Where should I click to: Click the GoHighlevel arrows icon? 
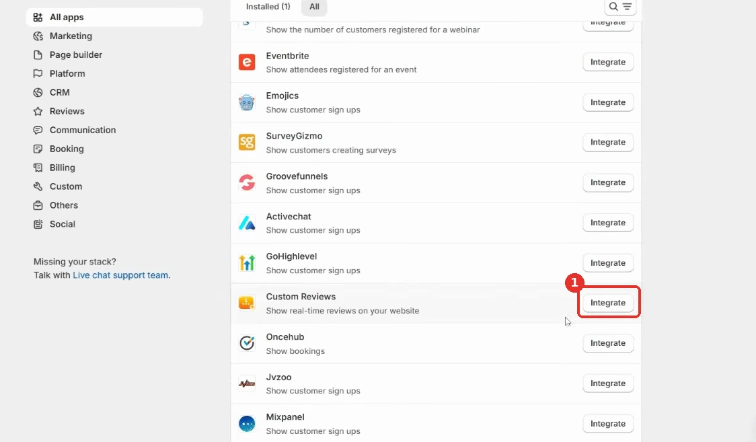pos(247,262)
